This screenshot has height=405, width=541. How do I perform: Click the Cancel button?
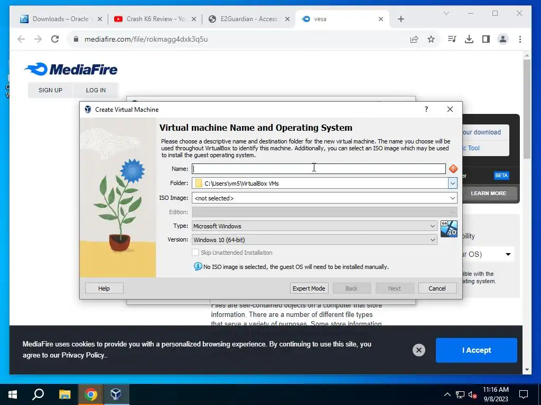[437, 288]
